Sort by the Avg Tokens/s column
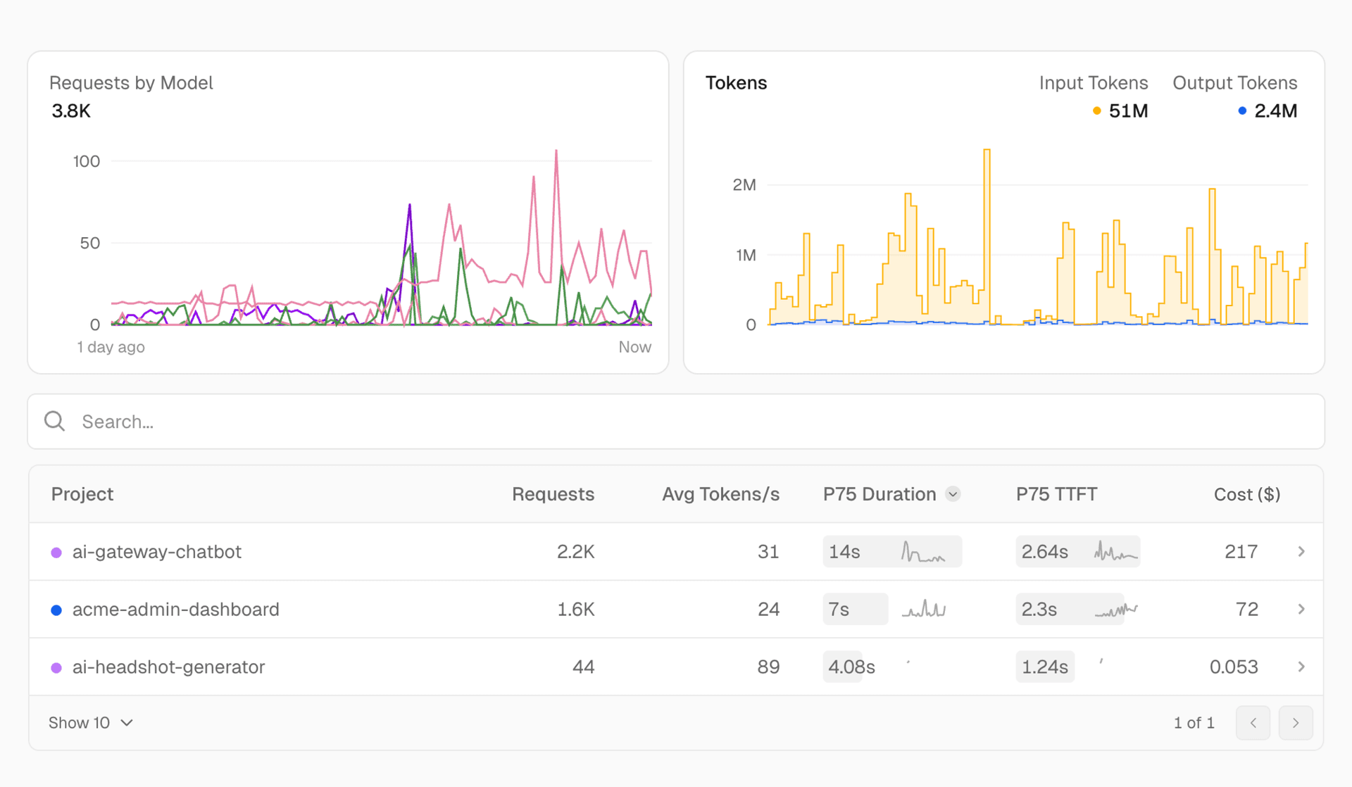This screenshot has width=1352, height=787. 720,494
